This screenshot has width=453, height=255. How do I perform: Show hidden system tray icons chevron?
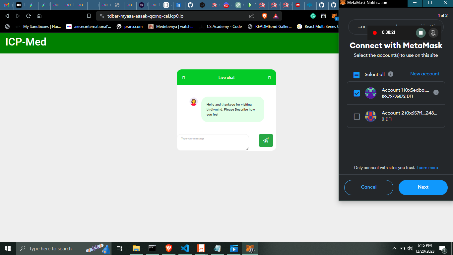(394, 248)
